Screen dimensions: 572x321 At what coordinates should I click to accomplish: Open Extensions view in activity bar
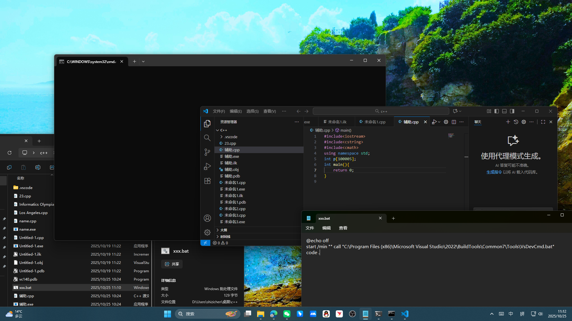click(x=207, y=181)
